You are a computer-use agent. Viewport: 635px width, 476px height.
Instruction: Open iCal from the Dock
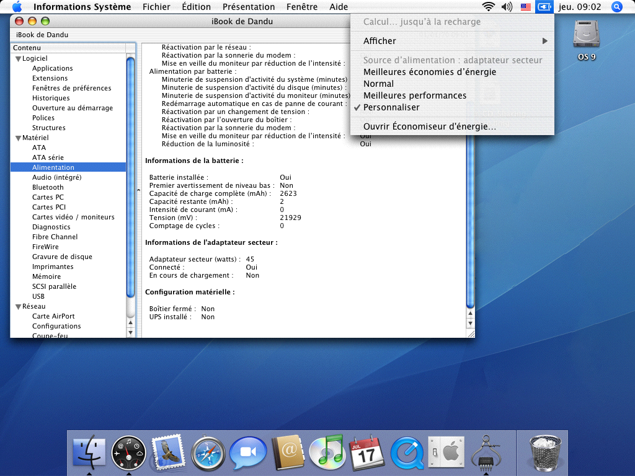point(367,452)
